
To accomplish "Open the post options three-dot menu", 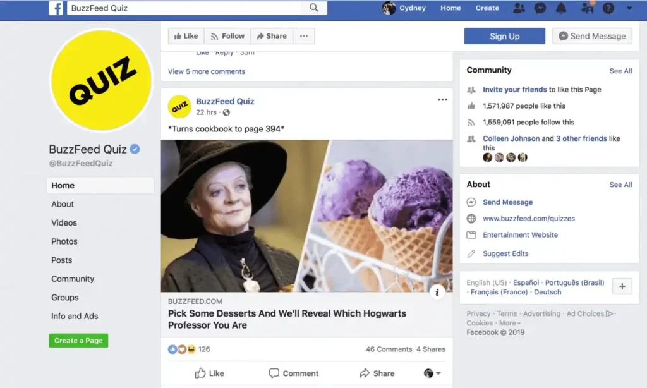I will pyautogui.click(x=442, y=100).
